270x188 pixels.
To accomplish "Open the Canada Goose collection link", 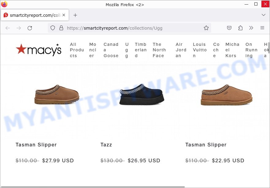I will pos(111,50).
